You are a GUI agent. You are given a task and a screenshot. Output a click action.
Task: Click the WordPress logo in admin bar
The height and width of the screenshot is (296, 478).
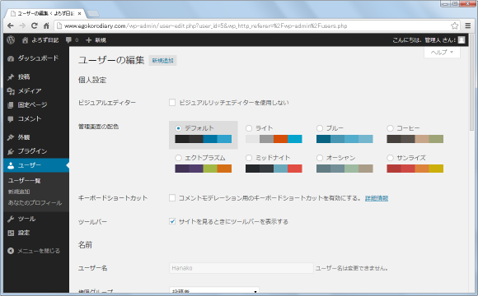coord(11,39)
